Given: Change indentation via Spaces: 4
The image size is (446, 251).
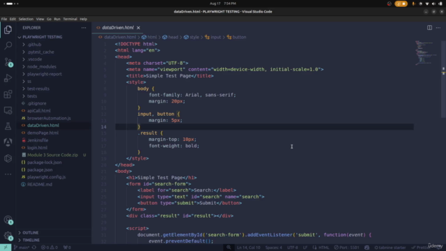Looking at the screenshot, I should click(x=274, y=248).
